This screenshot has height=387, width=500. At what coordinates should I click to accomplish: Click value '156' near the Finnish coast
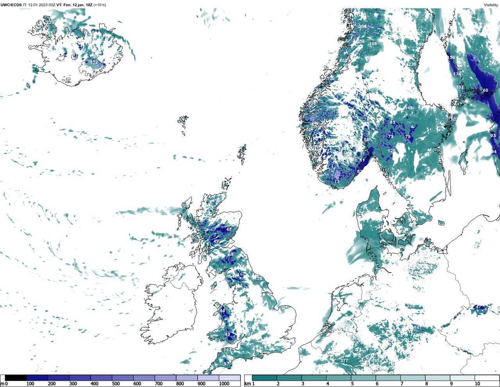pos(451,57)
